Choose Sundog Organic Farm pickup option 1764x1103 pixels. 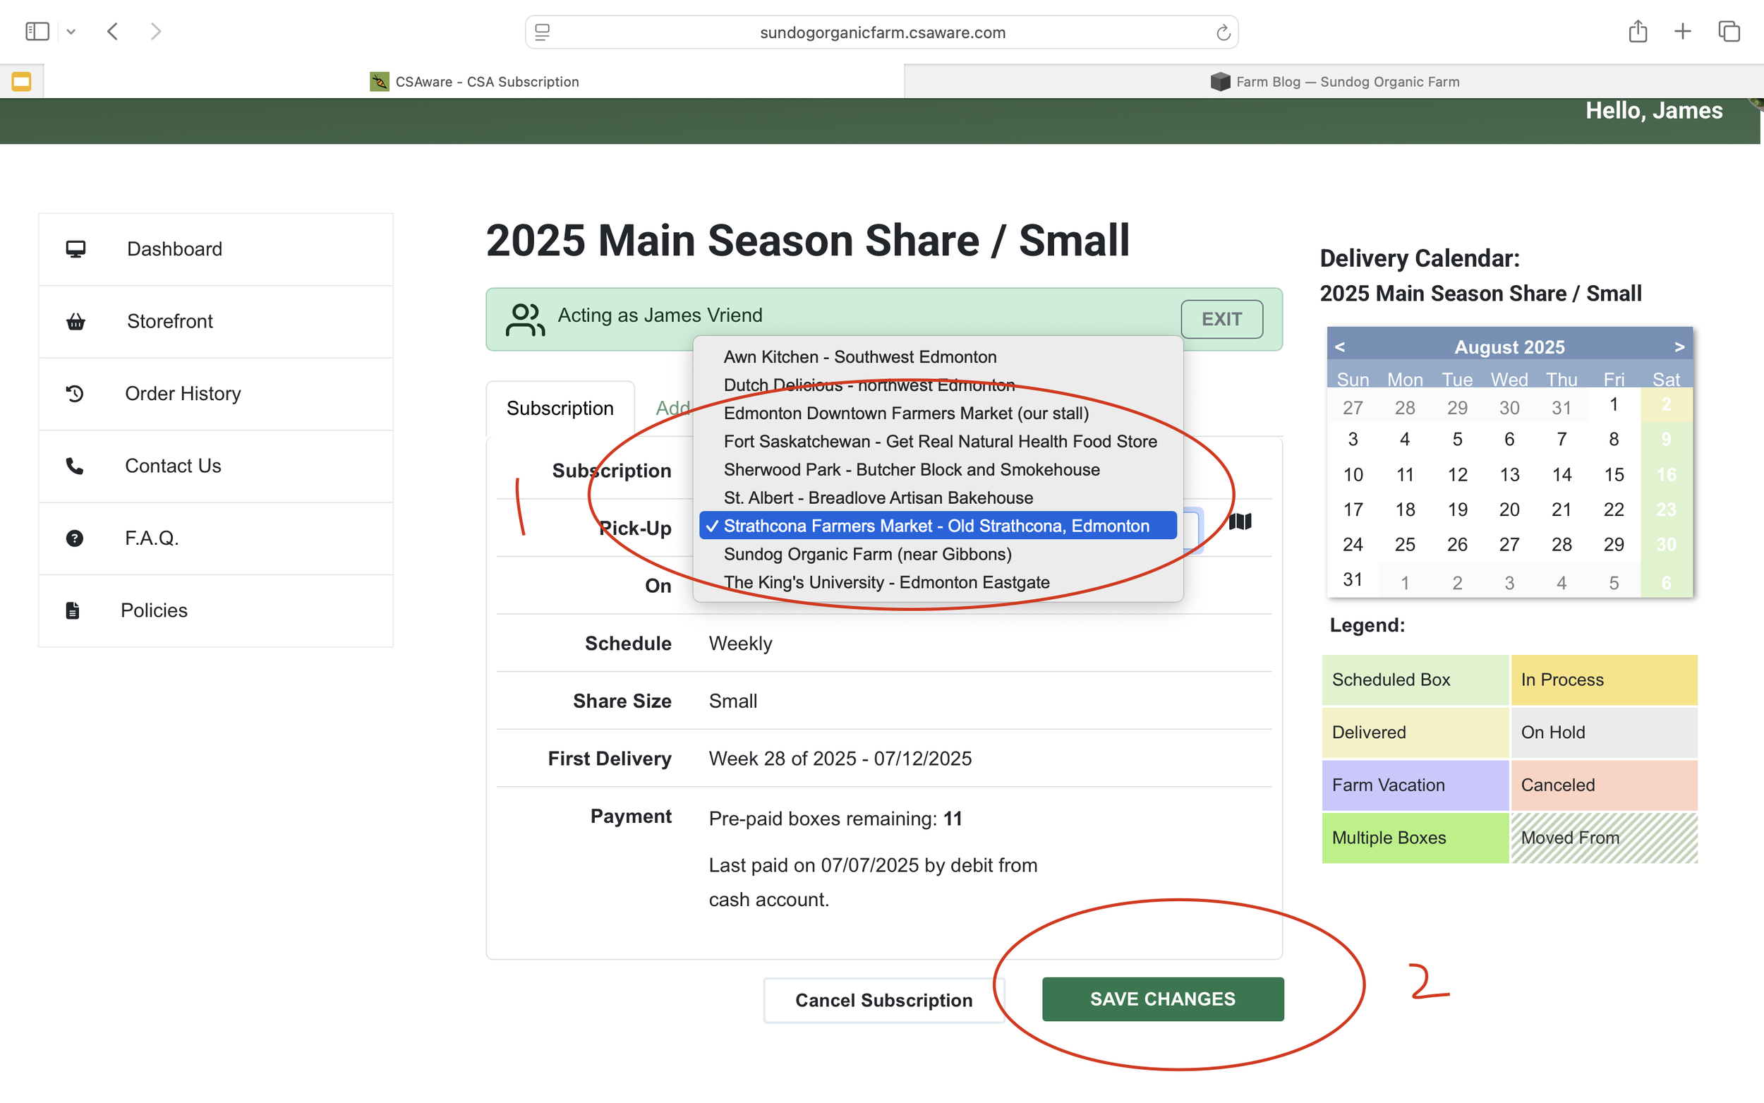pos(867,555)
